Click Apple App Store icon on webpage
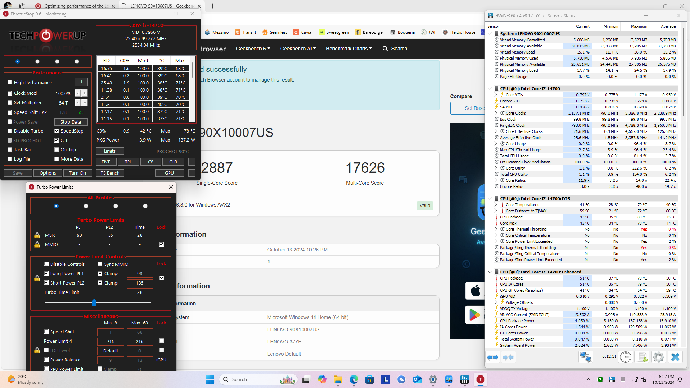690x388 pixels. (475, 291)
